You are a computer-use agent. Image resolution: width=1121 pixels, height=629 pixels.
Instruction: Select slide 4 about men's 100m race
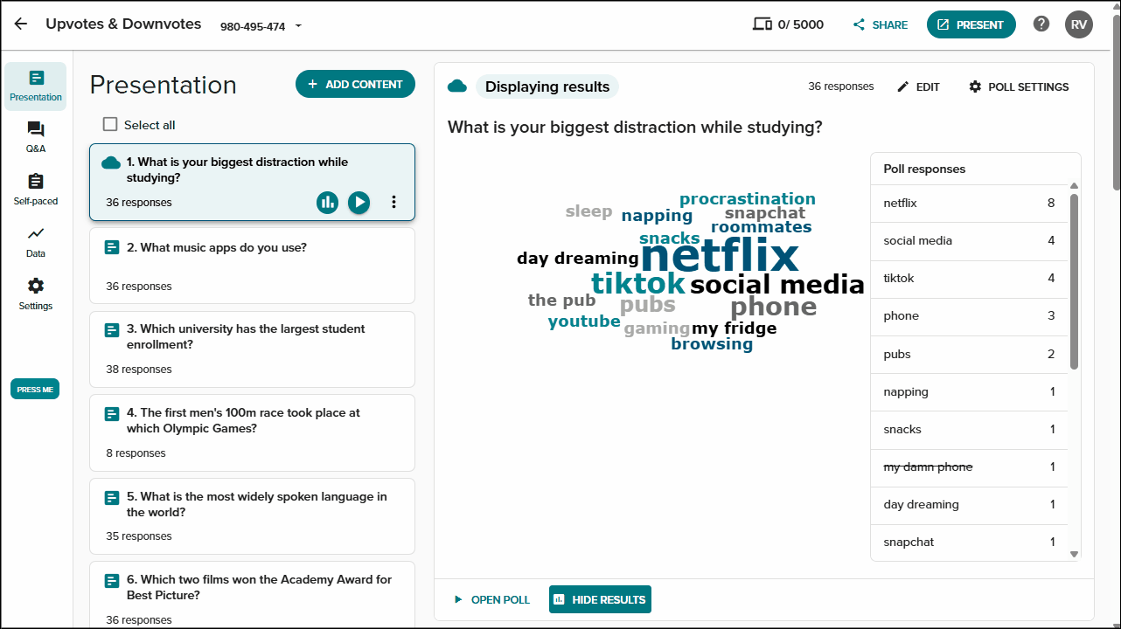(x=252, y=432)
